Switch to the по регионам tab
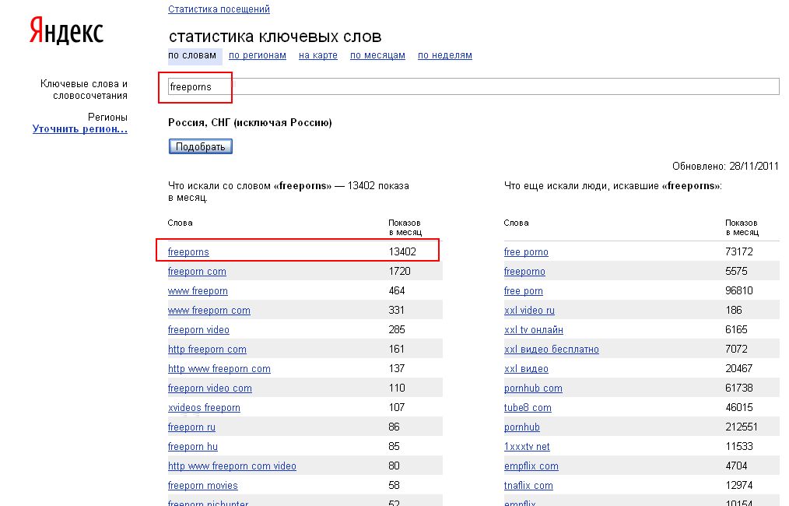This screenshot has height=506, width=789. point(258,55)
